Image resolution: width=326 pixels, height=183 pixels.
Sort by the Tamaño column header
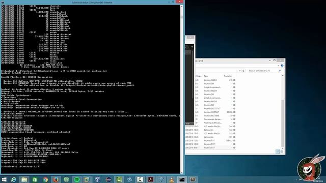pos(228,76)
